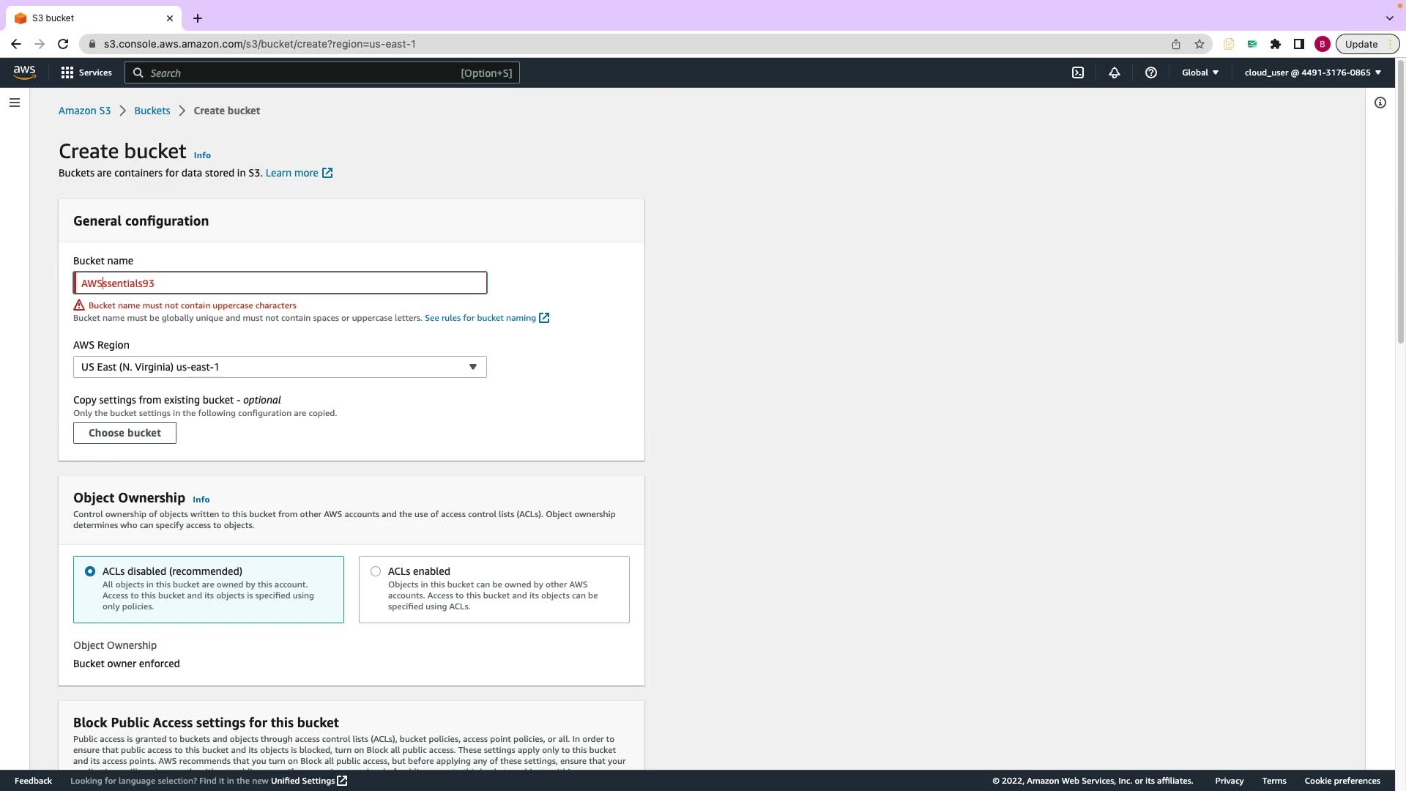Screen dimensions: 1406x791
Task: Open AWS CloudShell icon in top bar
Action: [1078, 73]
